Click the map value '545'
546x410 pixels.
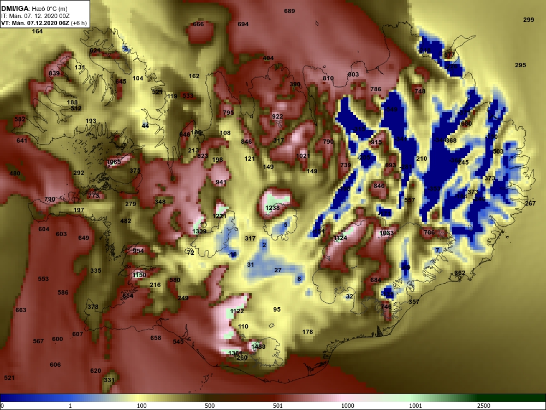[x=178, y=342]
